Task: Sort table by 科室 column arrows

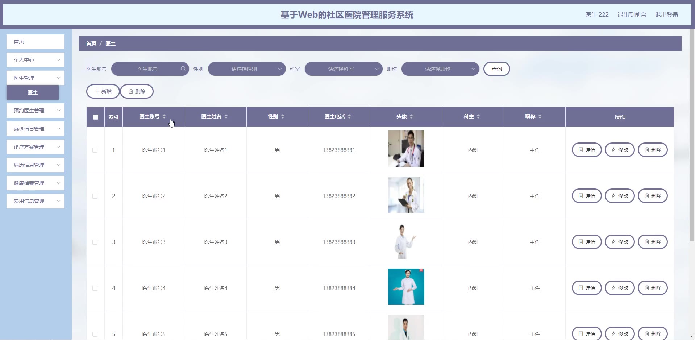Action: point(478,116)
